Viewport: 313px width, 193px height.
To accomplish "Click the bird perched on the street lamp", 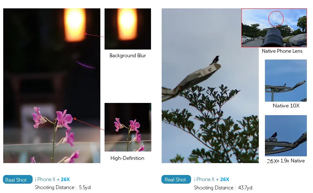I will [215, 60].
